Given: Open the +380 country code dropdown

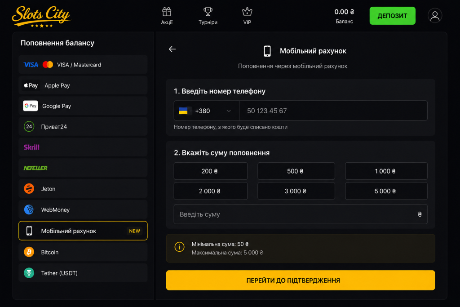Looking at the screenshot, I should [x=207, y=111].
